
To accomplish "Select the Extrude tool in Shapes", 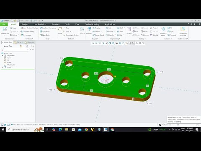I will click(89, 31).
